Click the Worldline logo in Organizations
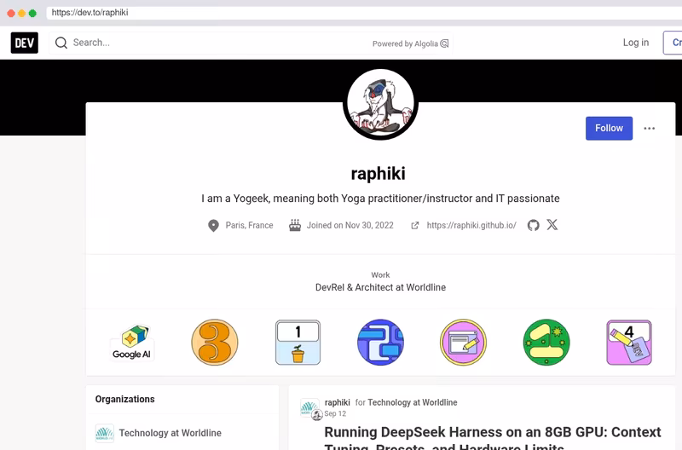Image resolution: width=682 pixels, height=450 pixels. point(104,433)
